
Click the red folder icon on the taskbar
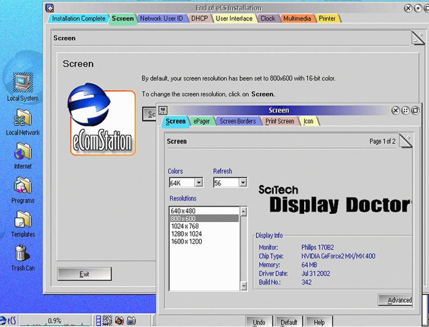point(119,320)
